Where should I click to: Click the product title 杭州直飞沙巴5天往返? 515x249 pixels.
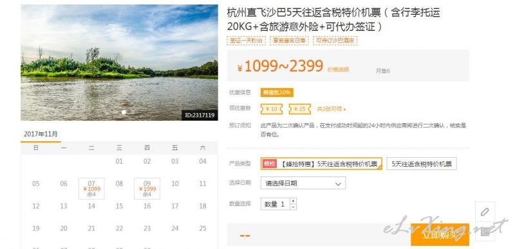333,20
